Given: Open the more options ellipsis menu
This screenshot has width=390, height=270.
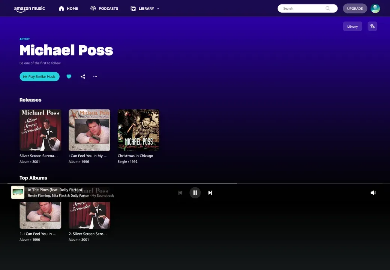Looking at the screenshot, I should tap(95, 76).
